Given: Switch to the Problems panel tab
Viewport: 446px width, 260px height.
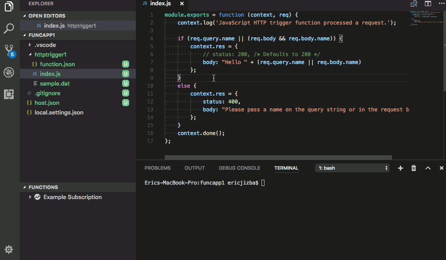Looking at the screenshot, I should (x=158, y=168).
